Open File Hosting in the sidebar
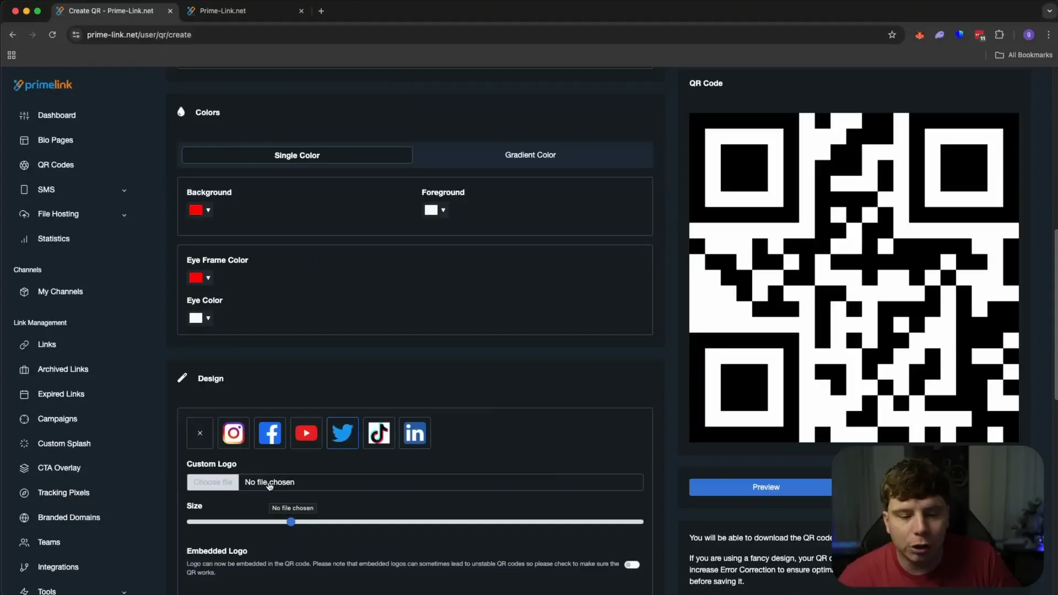 click(x=58, y=214)
